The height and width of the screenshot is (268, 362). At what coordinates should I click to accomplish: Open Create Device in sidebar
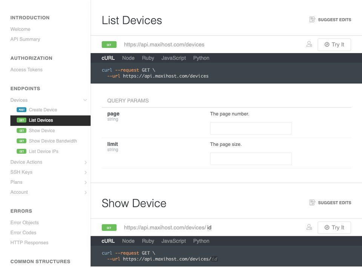pyautogui.click(x=43, y=110)
